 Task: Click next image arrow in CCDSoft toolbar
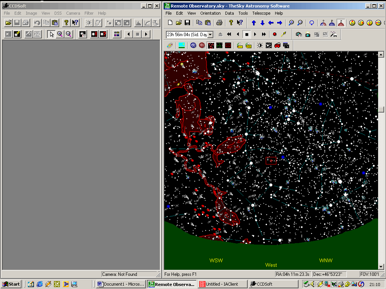coord(146,34)
